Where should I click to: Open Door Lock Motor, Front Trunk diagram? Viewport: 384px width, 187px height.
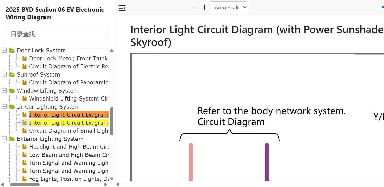coord(69,59)
